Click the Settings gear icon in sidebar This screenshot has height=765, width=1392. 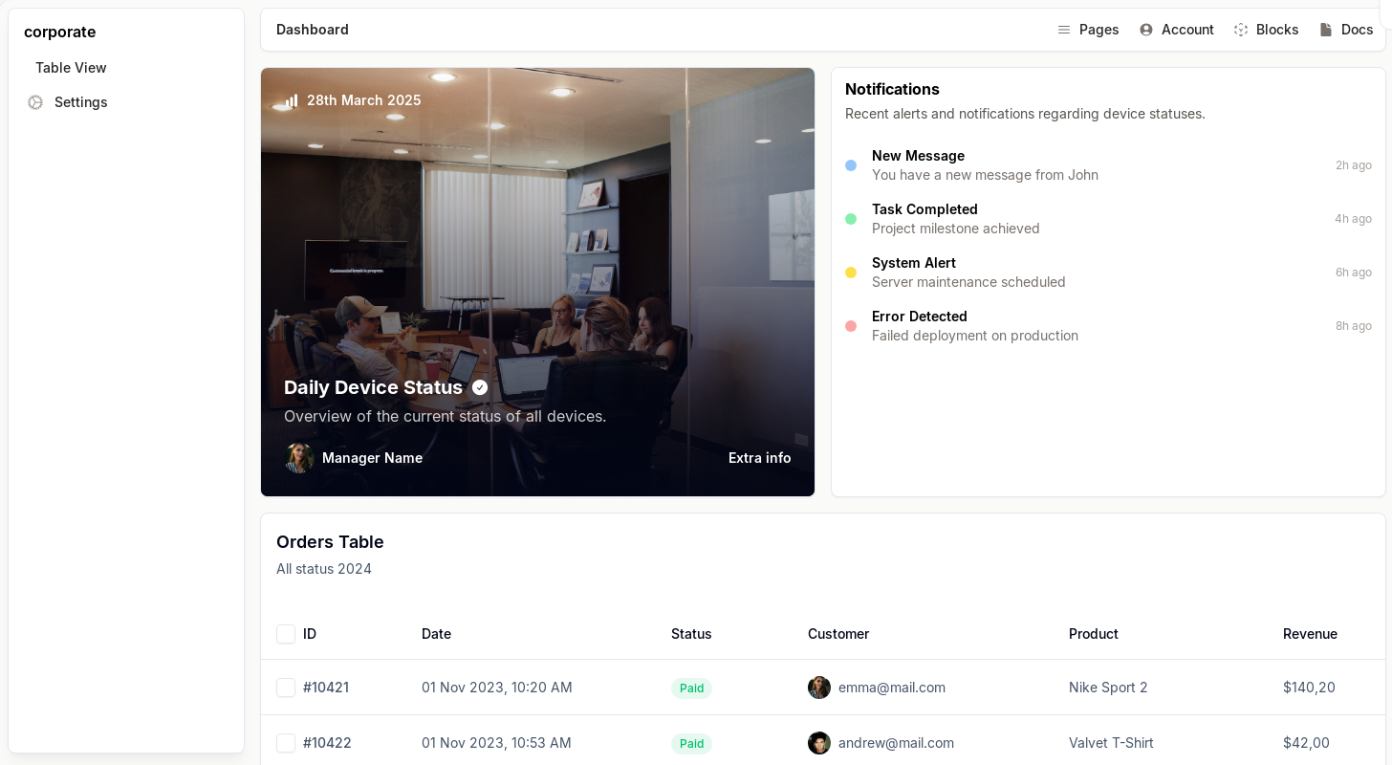[x=35, y=102]
